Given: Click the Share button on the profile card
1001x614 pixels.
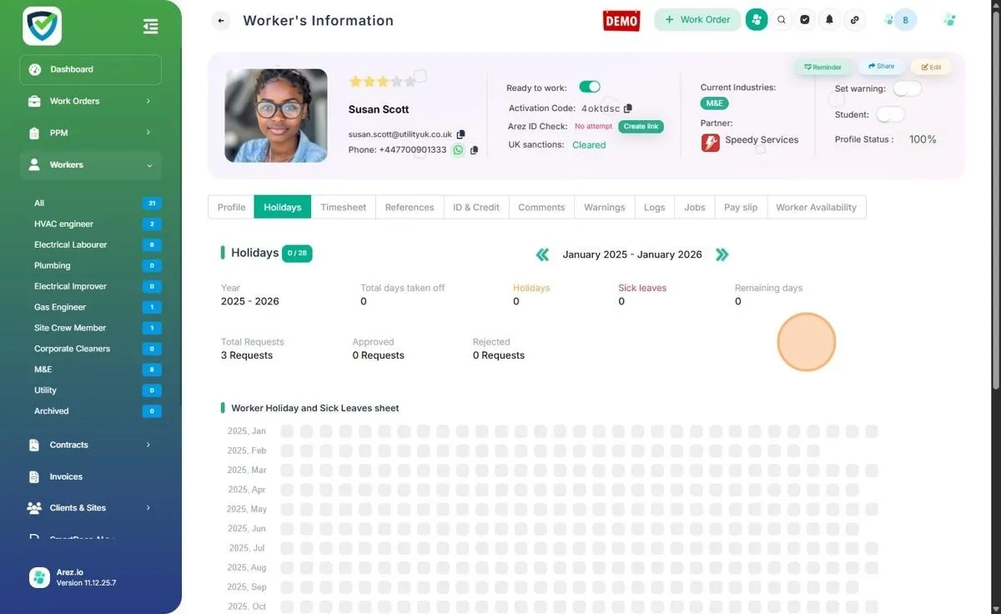Looking at the screenshot, I should (881, 66).
